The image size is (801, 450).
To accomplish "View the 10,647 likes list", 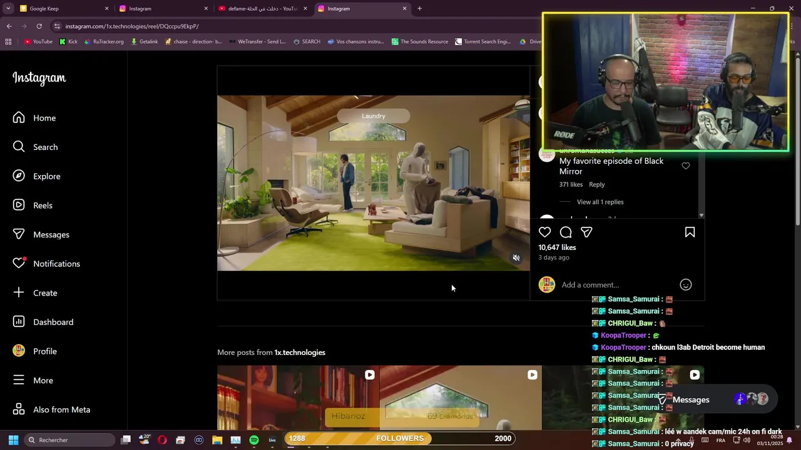I will click(x=557, y=247).
